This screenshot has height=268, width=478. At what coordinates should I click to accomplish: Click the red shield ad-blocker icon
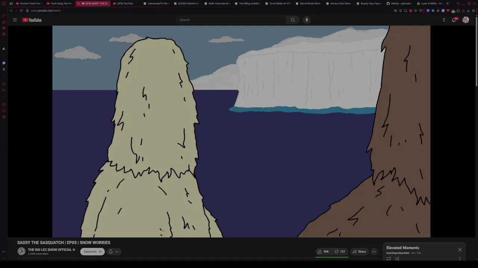[411, 10]
